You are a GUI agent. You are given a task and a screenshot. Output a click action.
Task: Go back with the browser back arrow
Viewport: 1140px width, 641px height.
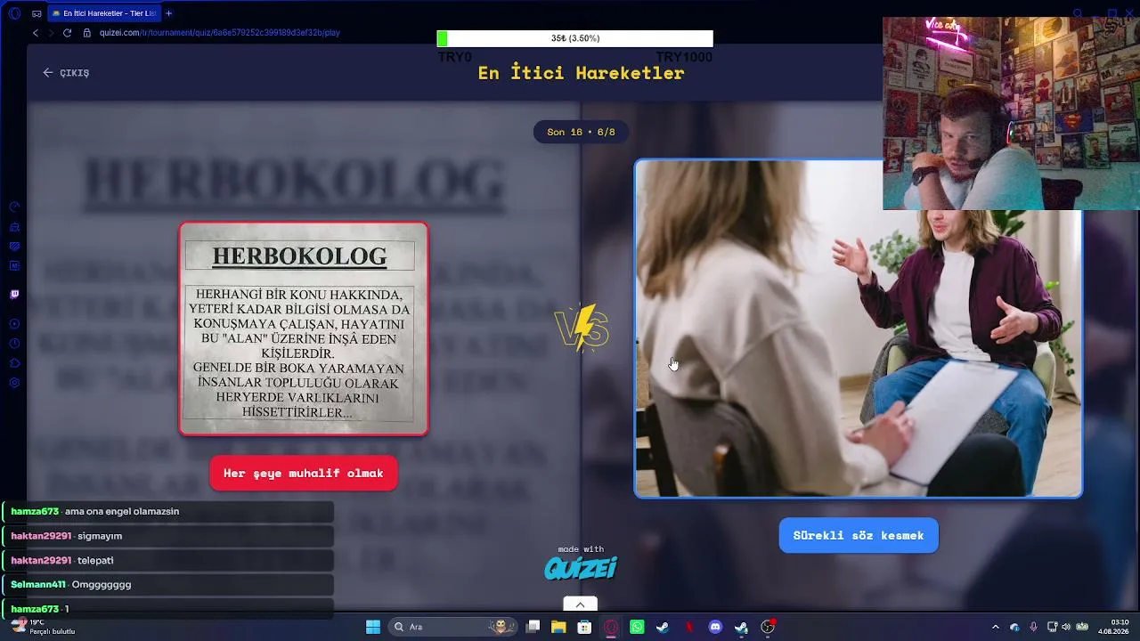tap(36, 33)
